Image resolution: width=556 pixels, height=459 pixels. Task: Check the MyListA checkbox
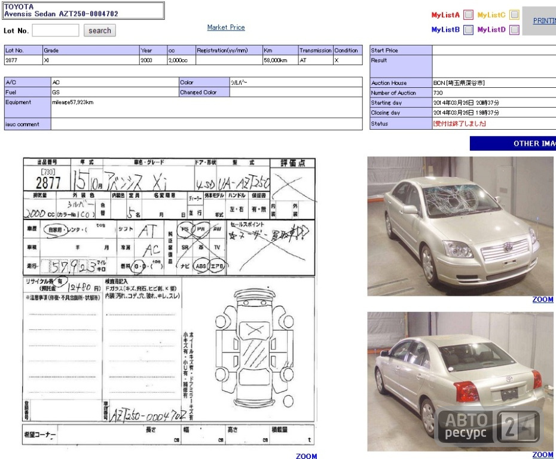tap(469, 15)
